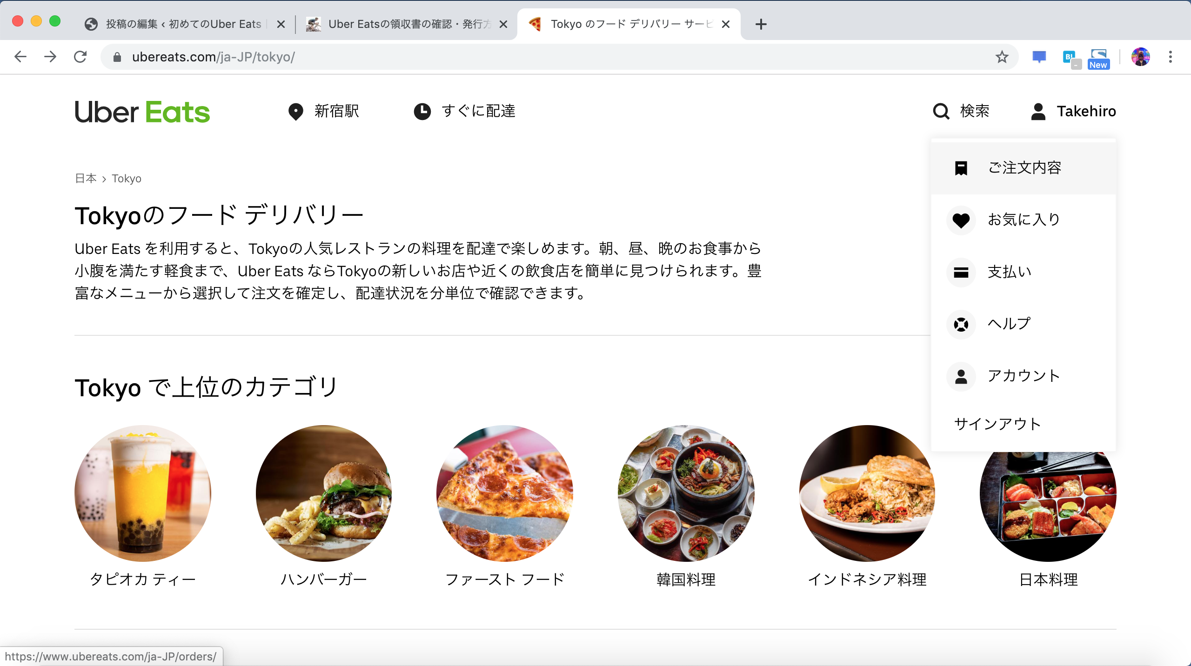The width and height of the screenshot is (1191, 666).
Task: Open the search function
Action: click(x=963, y=111)
